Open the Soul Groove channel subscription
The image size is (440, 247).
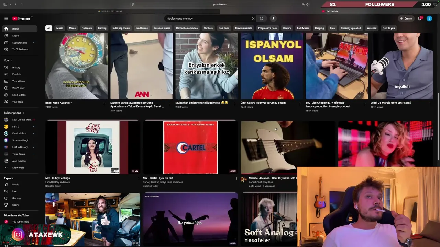tap(19, 120)
